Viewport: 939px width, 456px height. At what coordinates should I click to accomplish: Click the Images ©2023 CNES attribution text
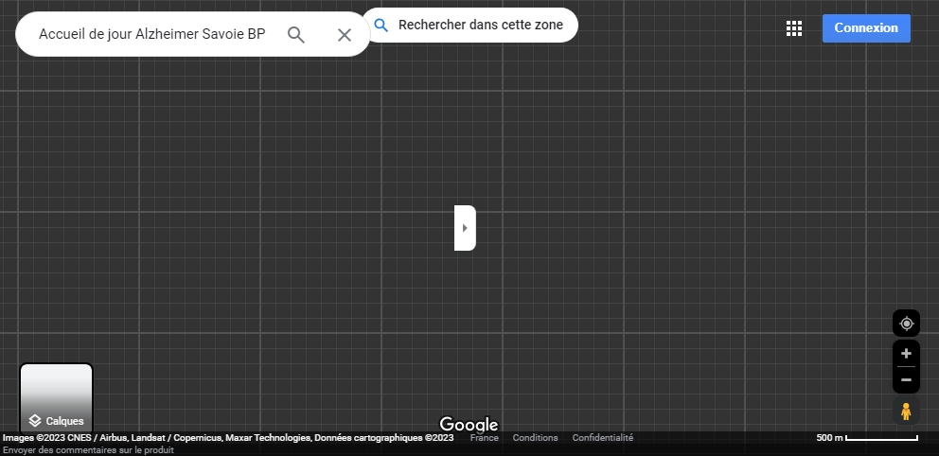(x=228, y=437)
